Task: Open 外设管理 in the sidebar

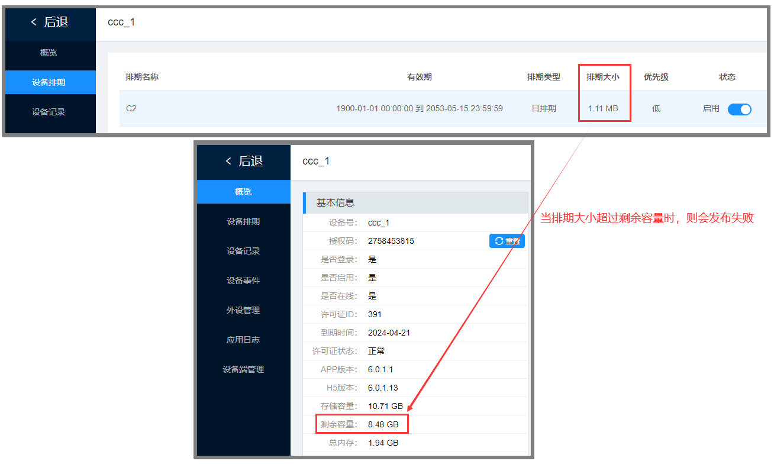Action: point(244,310)
